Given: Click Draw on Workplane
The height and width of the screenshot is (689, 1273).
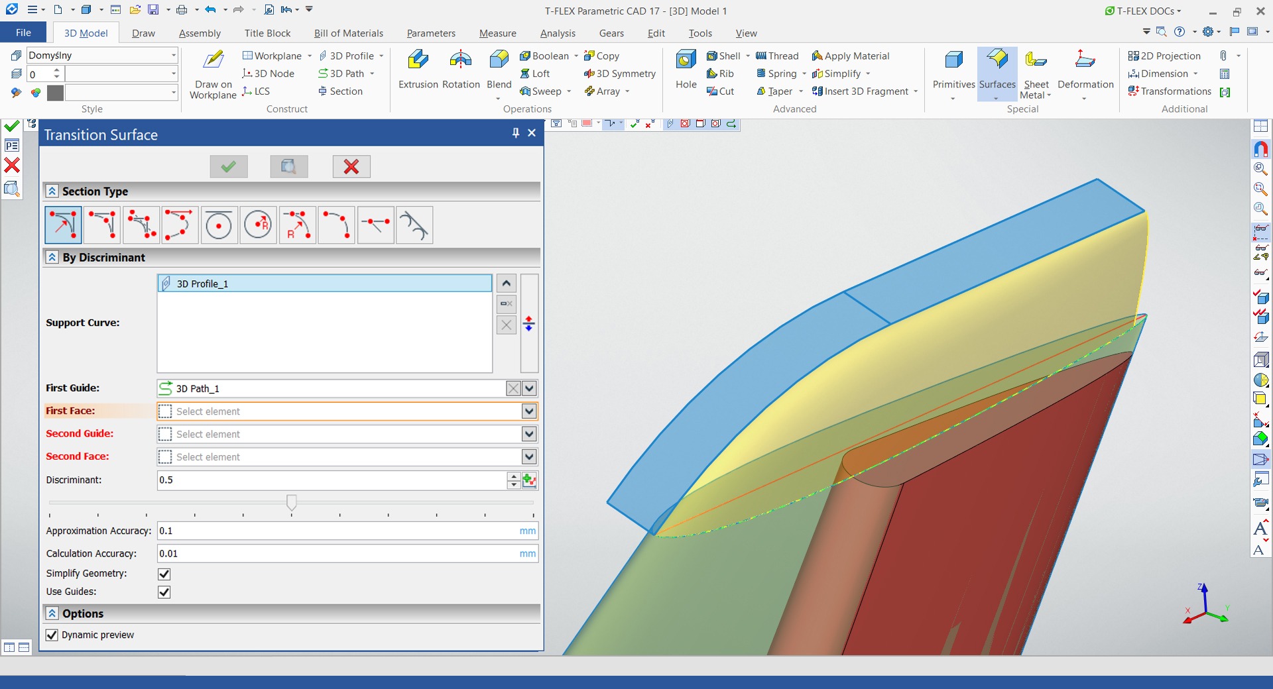Looking at the screenshot, I should point(213,74).
